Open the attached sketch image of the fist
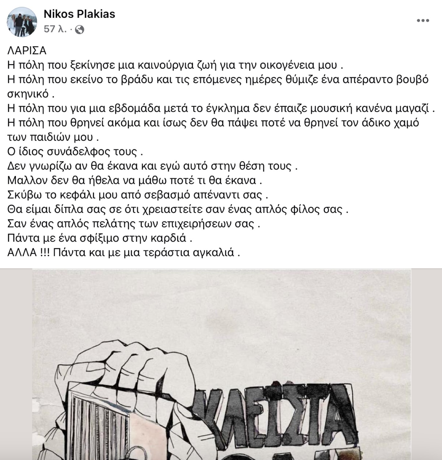 (221, 364)
